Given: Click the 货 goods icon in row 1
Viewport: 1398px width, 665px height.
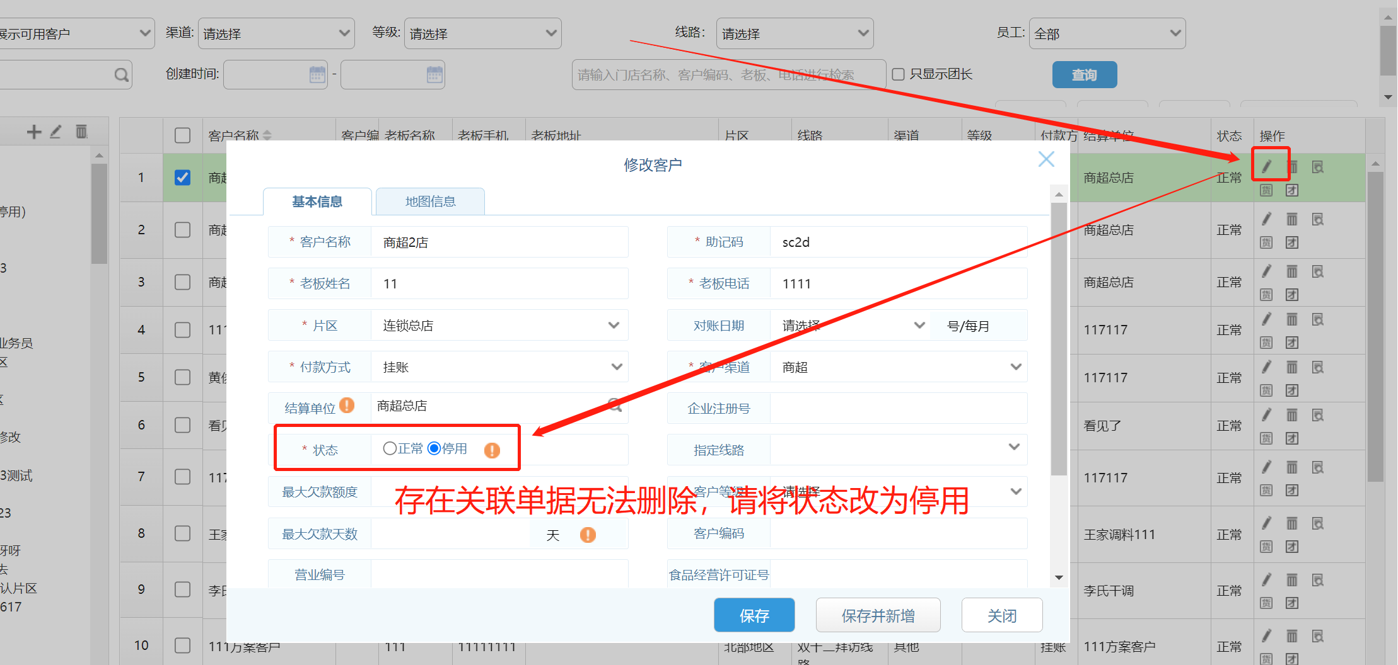Looking at the screenshot, I should (x=1266, y=190).
